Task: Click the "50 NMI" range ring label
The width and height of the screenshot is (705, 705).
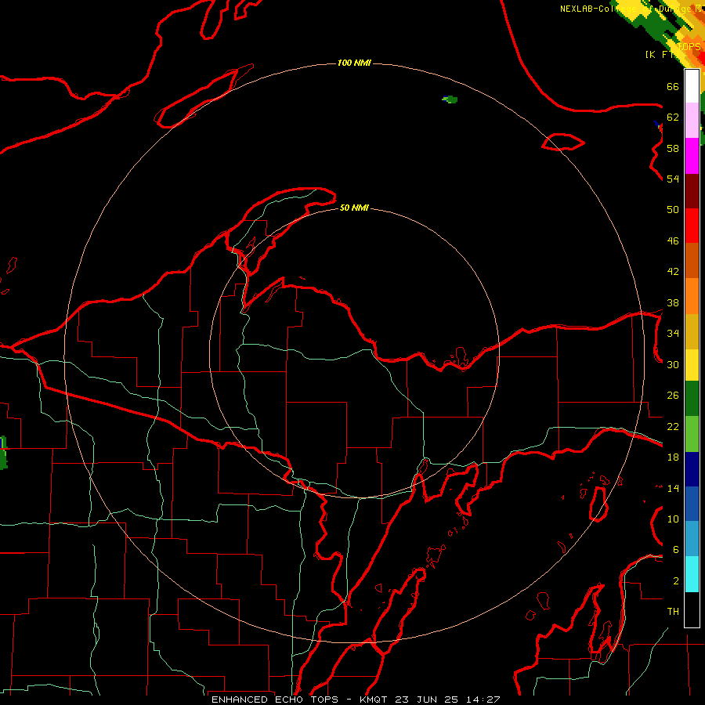Action: coord(354,208)
